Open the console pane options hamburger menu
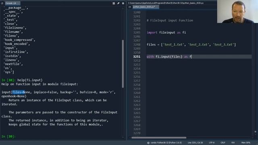This screenshot has width=258, height=145. pyautogui.click(x=123, y=3)
